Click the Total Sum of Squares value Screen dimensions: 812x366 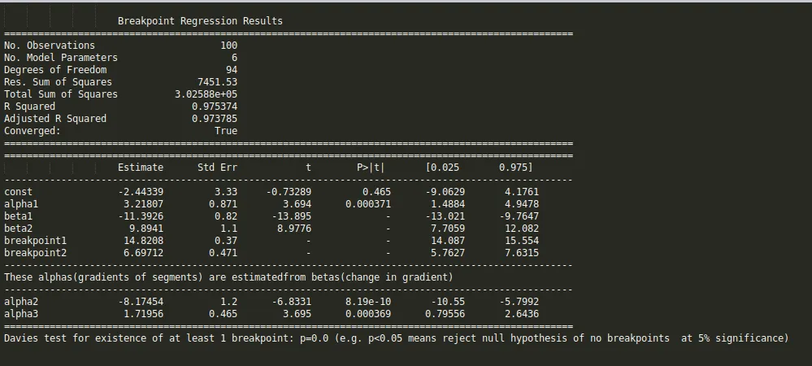click(x=206, y=94)
